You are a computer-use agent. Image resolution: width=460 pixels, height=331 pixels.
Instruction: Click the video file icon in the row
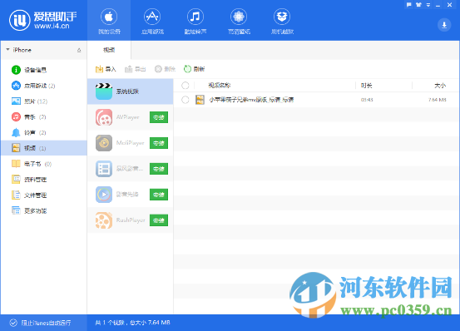tap(200, 100)
